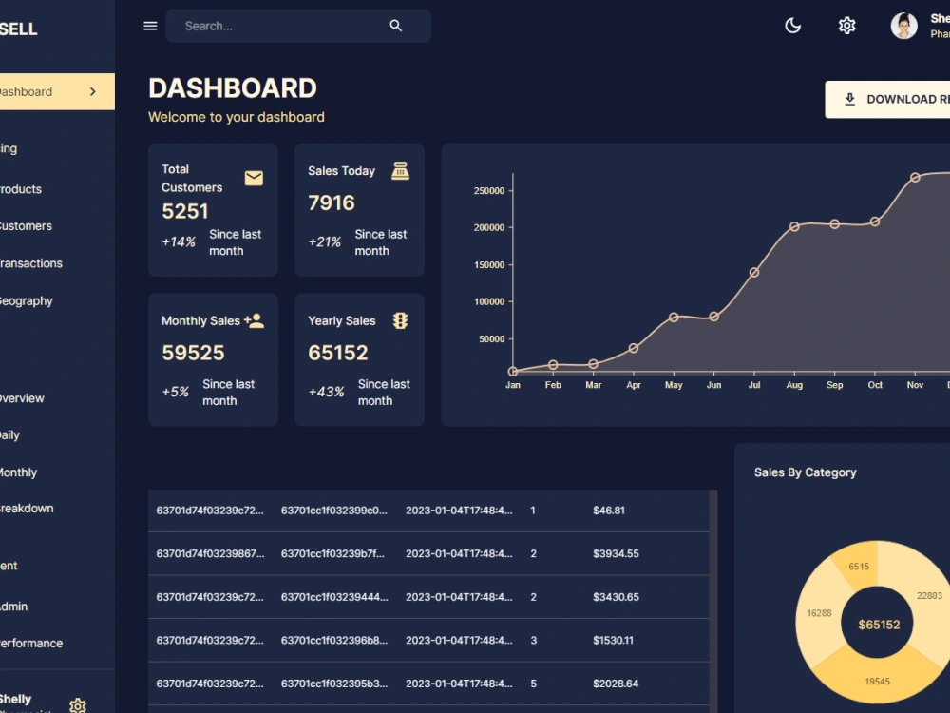
Task: Click add-person icon on Monthly Sales card
Action: pyautogui.click(x=254, y=320)
